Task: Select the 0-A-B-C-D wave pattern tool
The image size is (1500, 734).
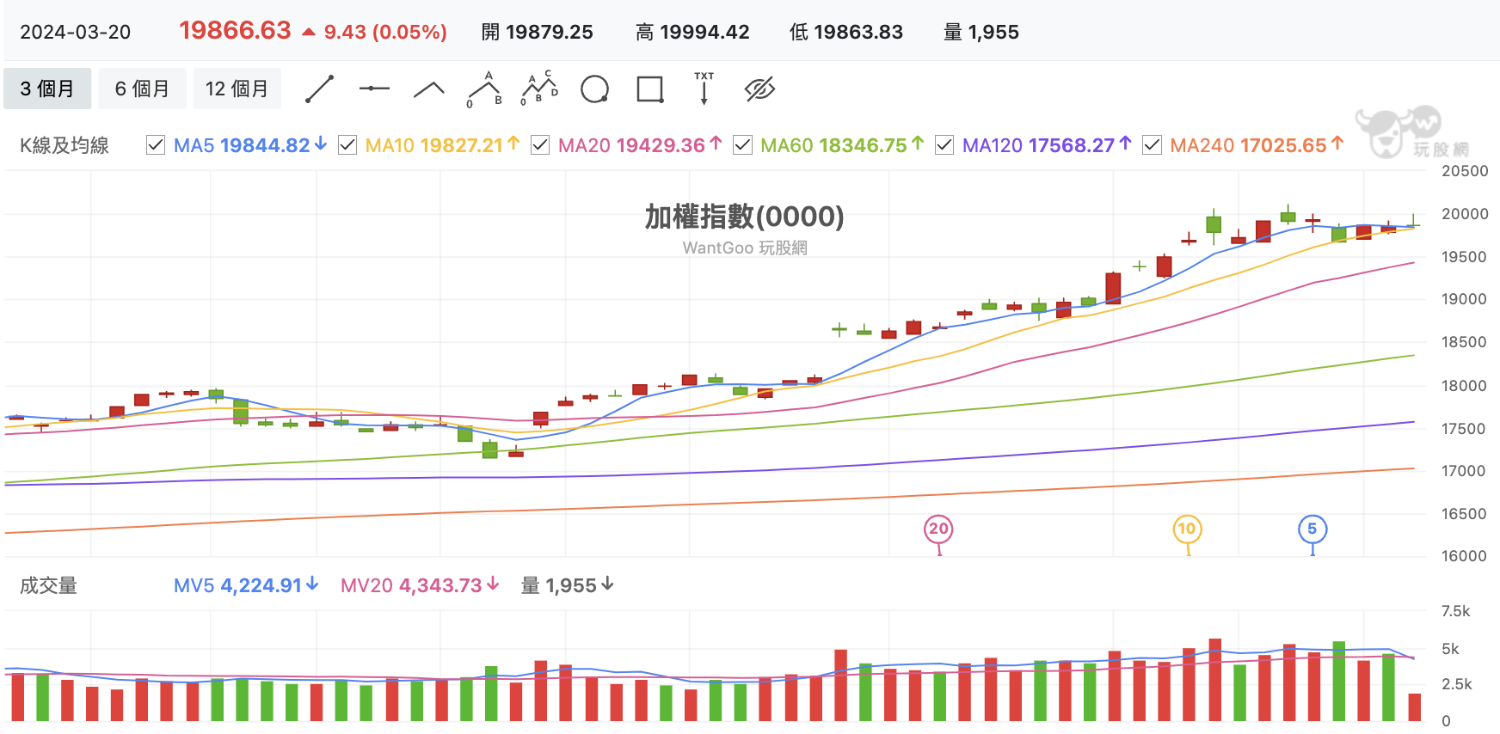Action: coord(539,89)
